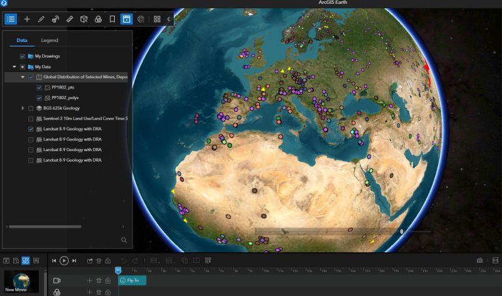Image resolution: width=502 pixels, height=296 pixels.
Task: Select the Data tab
Action: [22, 40]
